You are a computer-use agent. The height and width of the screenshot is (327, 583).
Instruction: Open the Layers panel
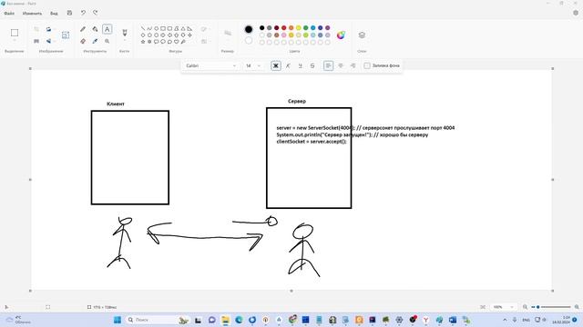tap(362, 35)
